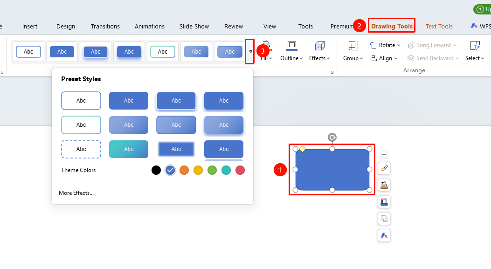The width and height of the screenshot is (491, 269).
Task: Click the floating shape outline icon
Action: coord(384,202)
